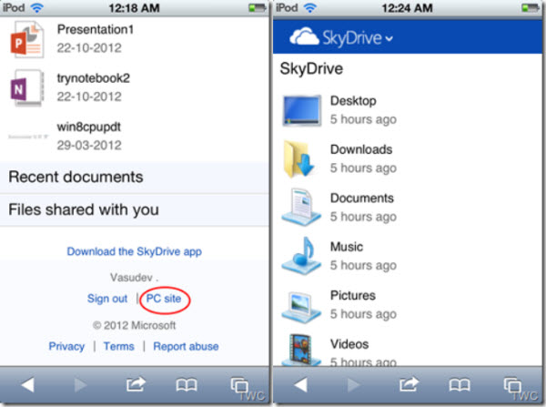Open the Downloads folder icon
This screenshot has height=407, width=546.
[x=299, y=159]
